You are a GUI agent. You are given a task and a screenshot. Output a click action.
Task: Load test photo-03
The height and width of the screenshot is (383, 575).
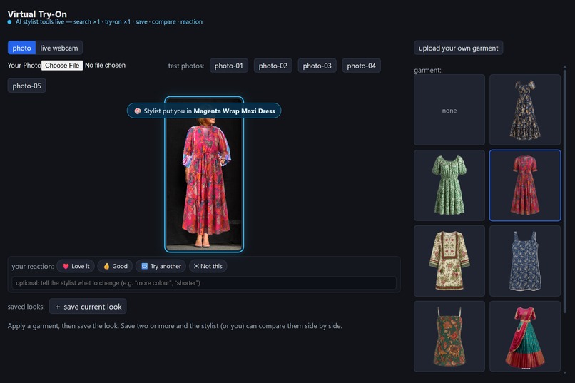317,66
